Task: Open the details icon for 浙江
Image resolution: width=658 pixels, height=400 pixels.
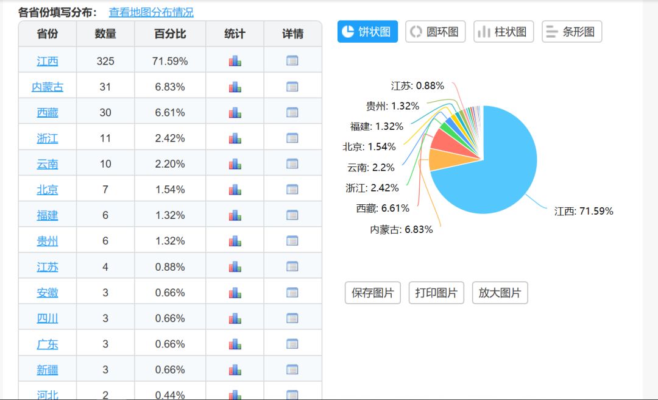Action: click(292, 138)
